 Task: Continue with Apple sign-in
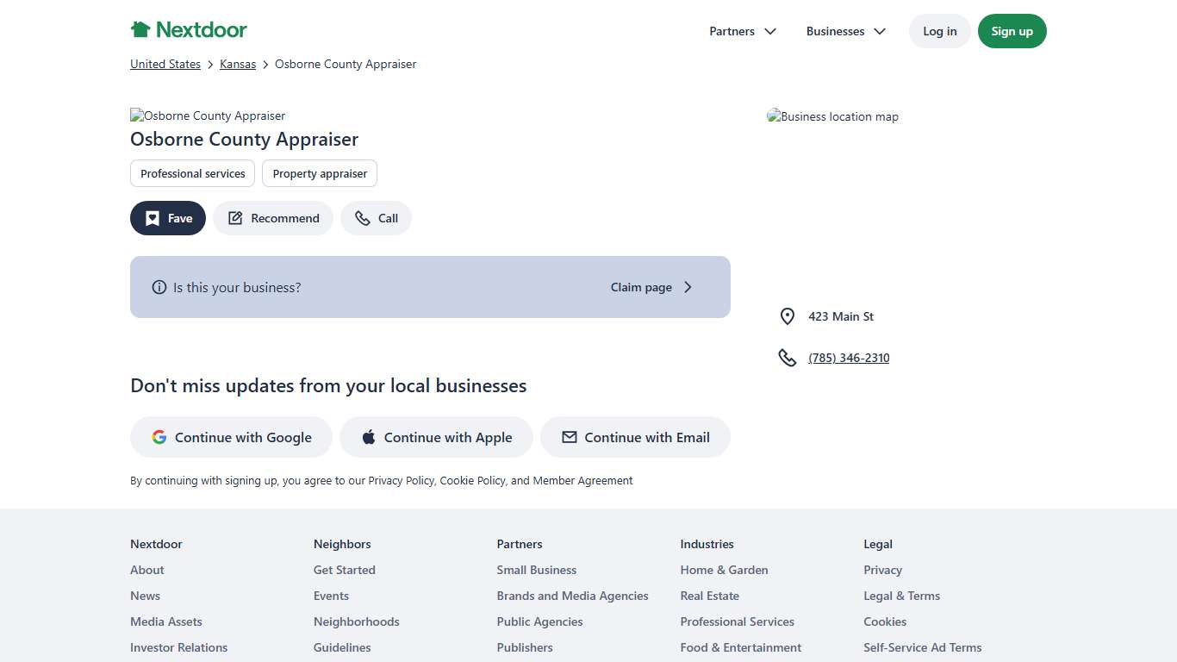point(436,437)
